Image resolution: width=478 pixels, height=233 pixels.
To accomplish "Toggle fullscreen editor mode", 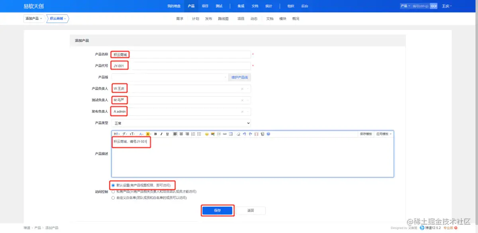I will (256, 134).
